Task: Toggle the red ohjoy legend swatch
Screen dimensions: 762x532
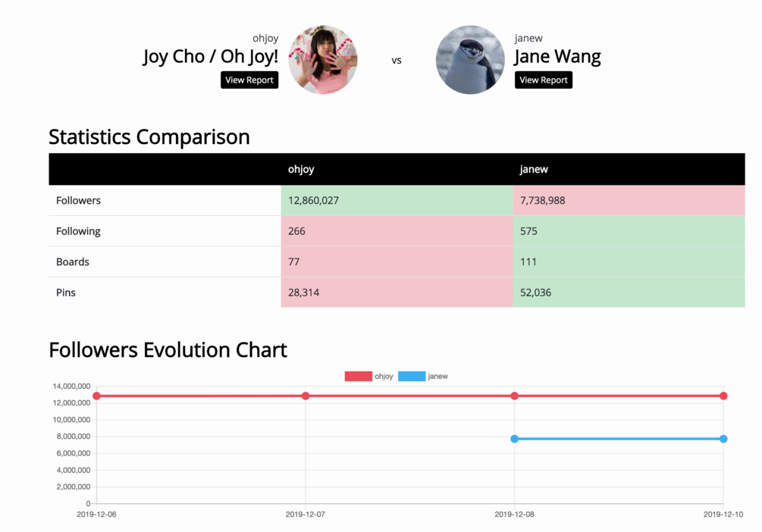Action: pos(358,376)
